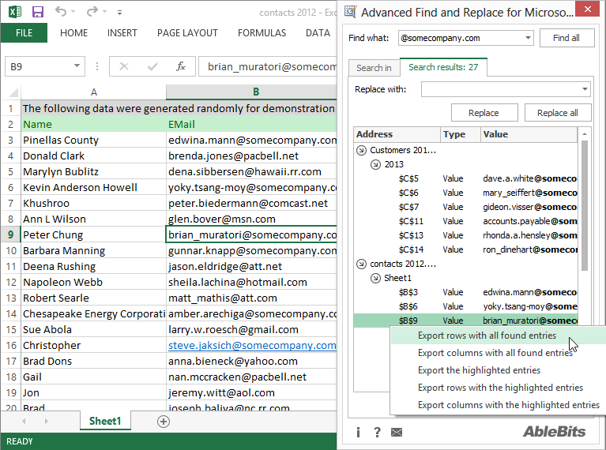The height and width of the screenshot is (450, 606).
Task: Select the $B$6 yoky.tsang-moy result row
Action: pos(465,306)
